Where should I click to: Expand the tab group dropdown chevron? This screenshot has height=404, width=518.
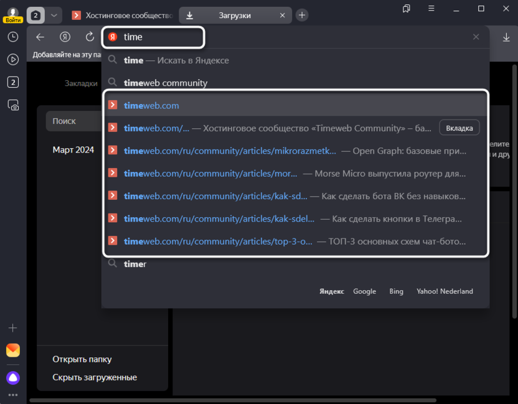point(54,15)
